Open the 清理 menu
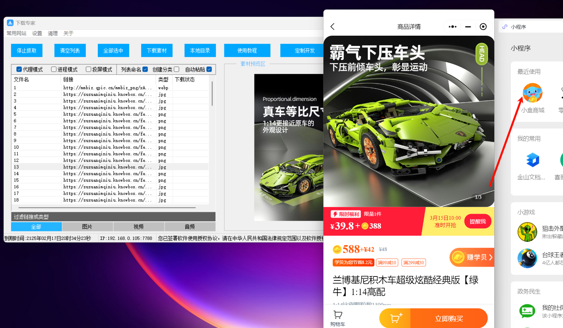The width and height of the screenshot is (563, 328). click(x=53, y=33)
